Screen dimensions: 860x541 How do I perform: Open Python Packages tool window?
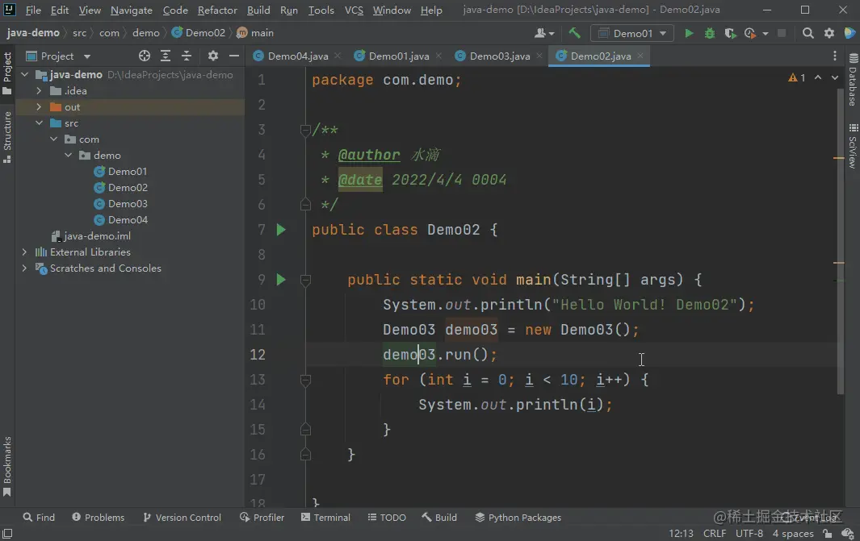click(518, 518)
